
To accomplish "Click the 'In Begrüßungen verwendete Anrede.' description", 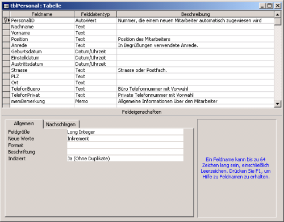I will pos(195,45).
